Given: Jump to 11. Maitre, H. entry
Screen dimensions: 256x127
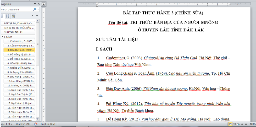Looking at the screenshot, I should coord(19,85).
